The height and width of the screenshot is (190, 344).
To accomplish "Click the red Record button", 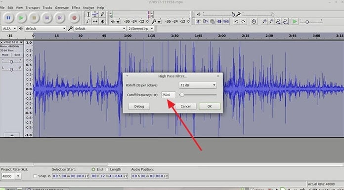I will pos(74,18).
